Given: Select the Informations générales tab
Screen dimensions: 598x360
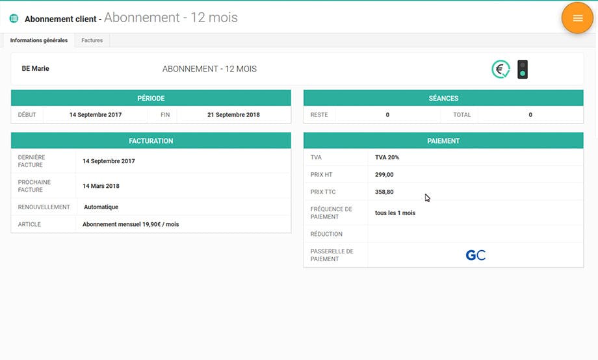Looking at the screenshot, I should pyautogui.click(x=39, y=40).
